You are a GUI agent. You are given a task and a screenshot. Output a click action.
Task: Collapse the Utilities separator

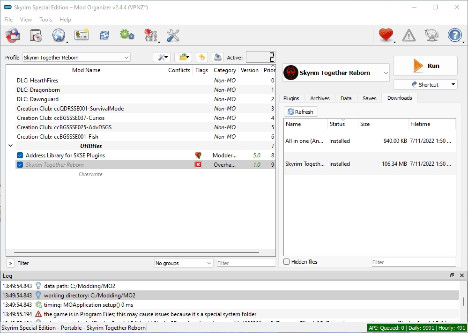pos(10,146)
